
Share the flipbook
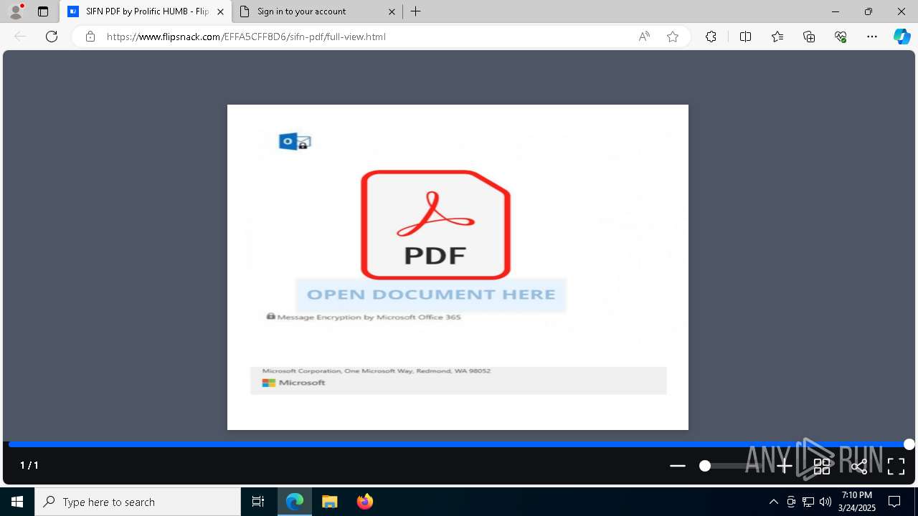859,467
